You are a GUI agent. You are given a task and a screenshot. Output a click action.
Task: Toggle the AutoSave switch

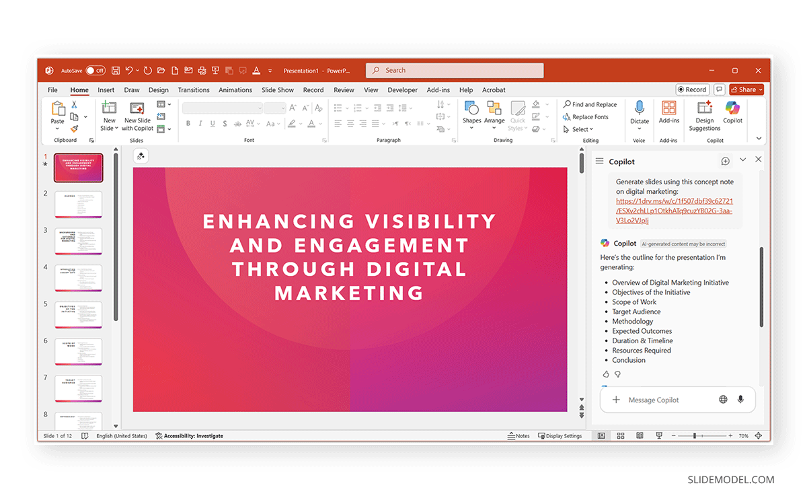(95, 71)
